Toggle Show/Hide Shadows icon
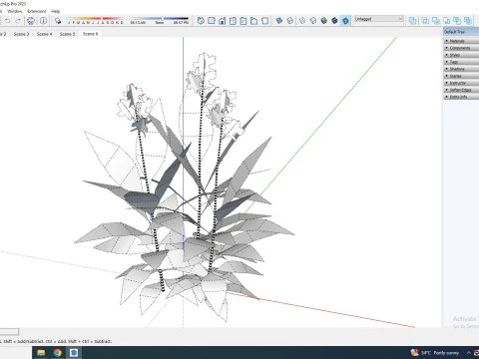Viewport: 479px width, 359px height. [x=58, y=21]
